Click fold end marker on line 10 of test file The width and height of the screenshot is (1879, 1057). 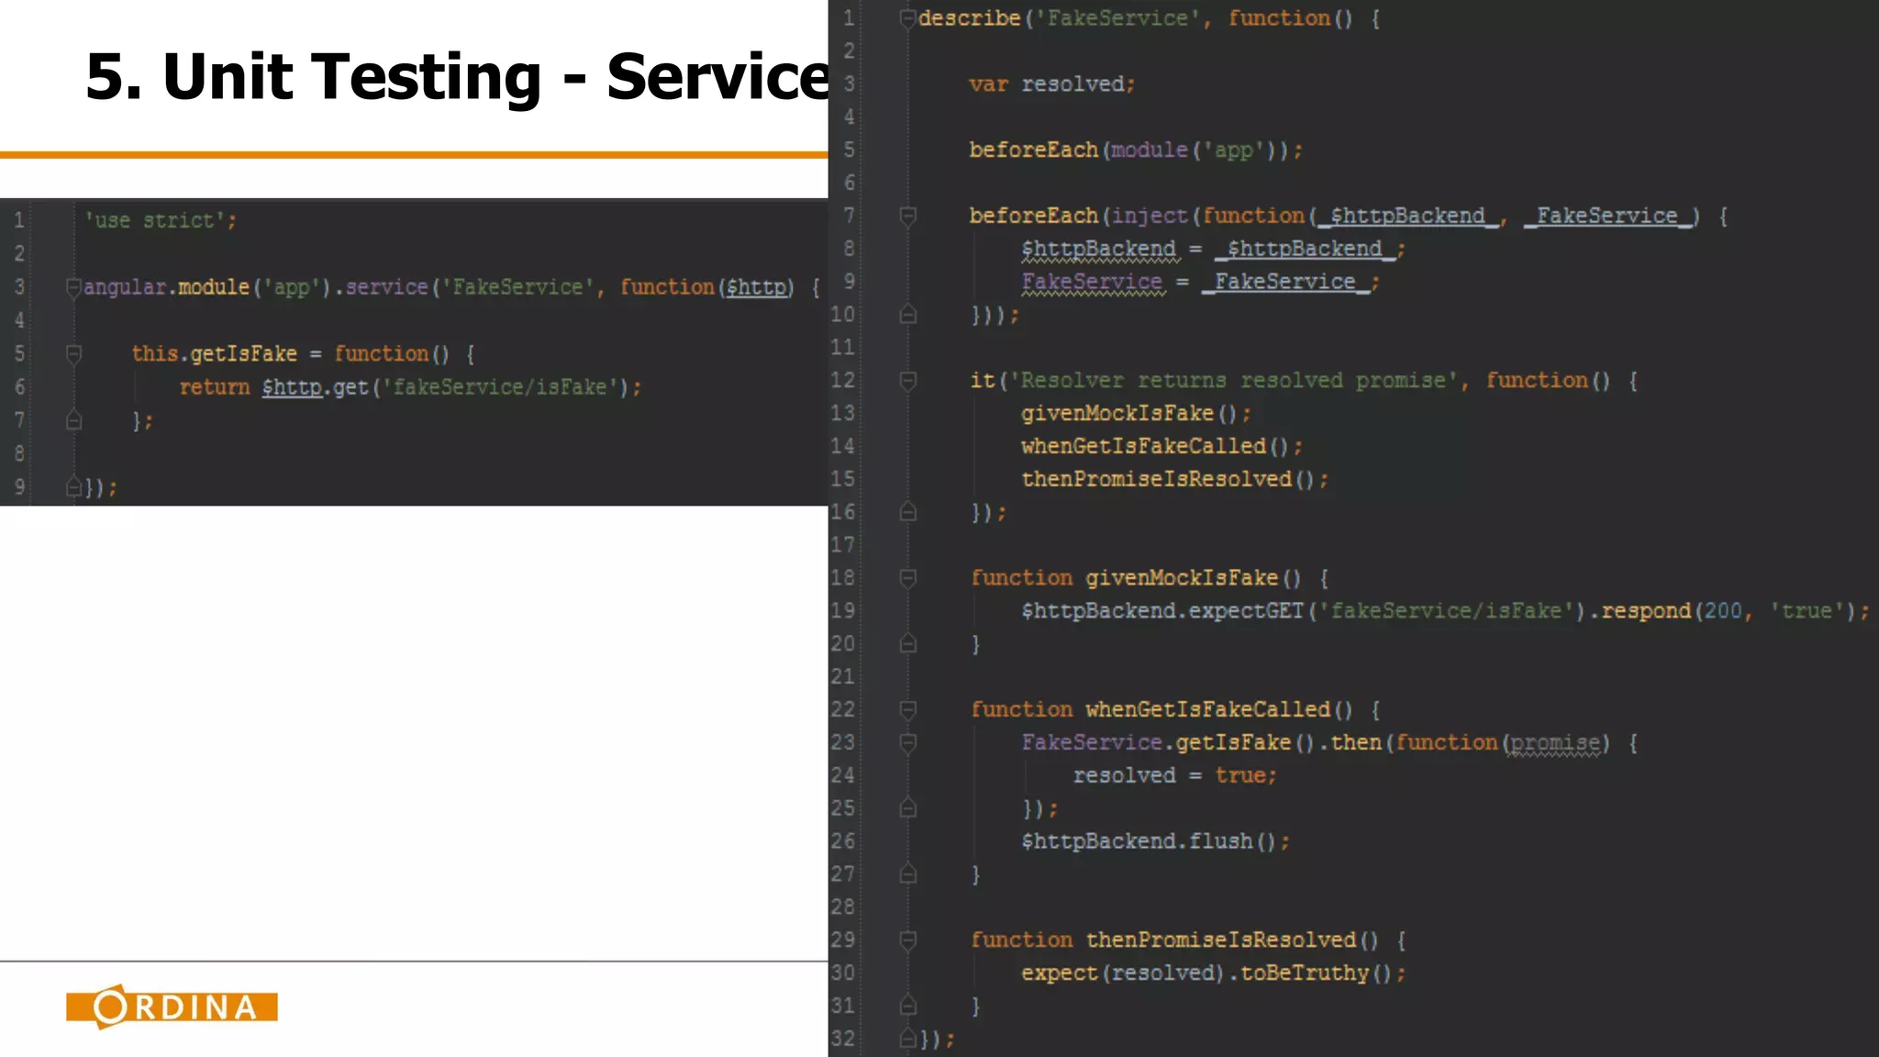[x=907, y=315]
